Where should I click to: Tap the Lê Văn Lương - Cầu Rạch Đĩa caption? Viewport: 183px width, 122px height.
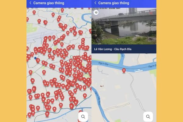pyautogui.click(x=113, y=49)
